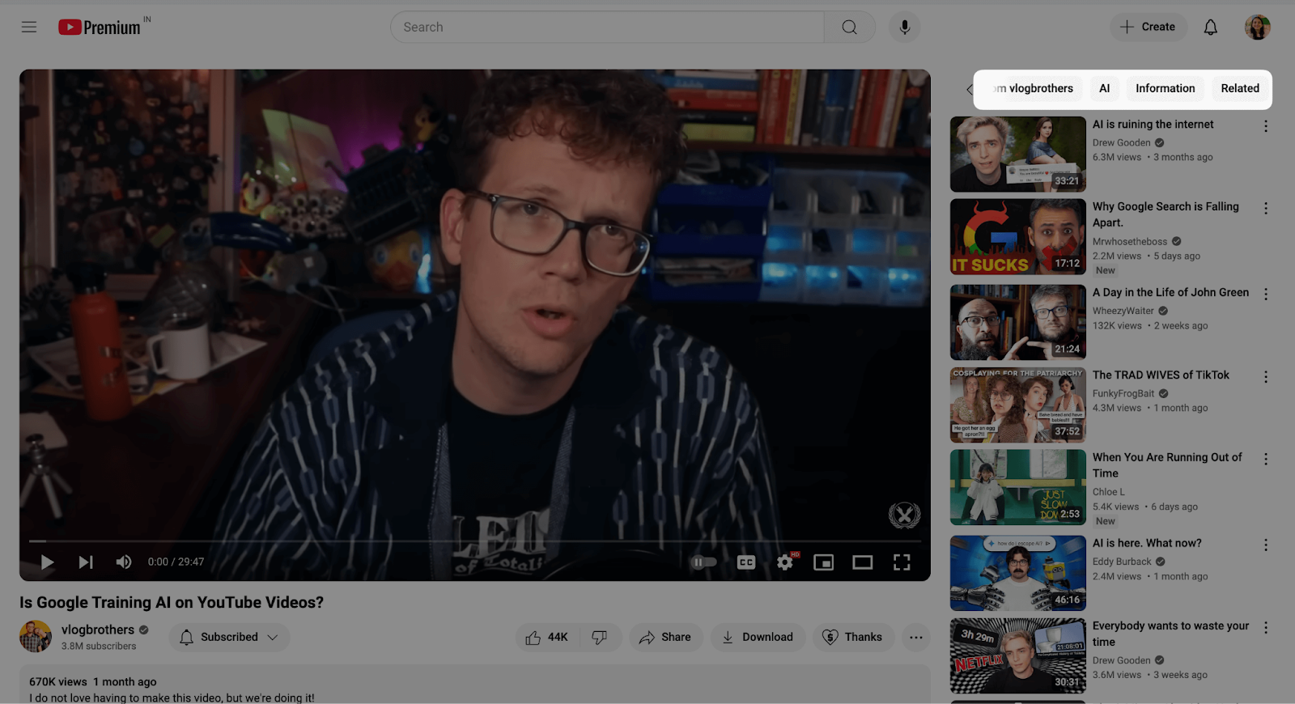This screenshot has height=704, width=1295.
Task: Toggle the autoplay switch
Action: coord(703,562)
